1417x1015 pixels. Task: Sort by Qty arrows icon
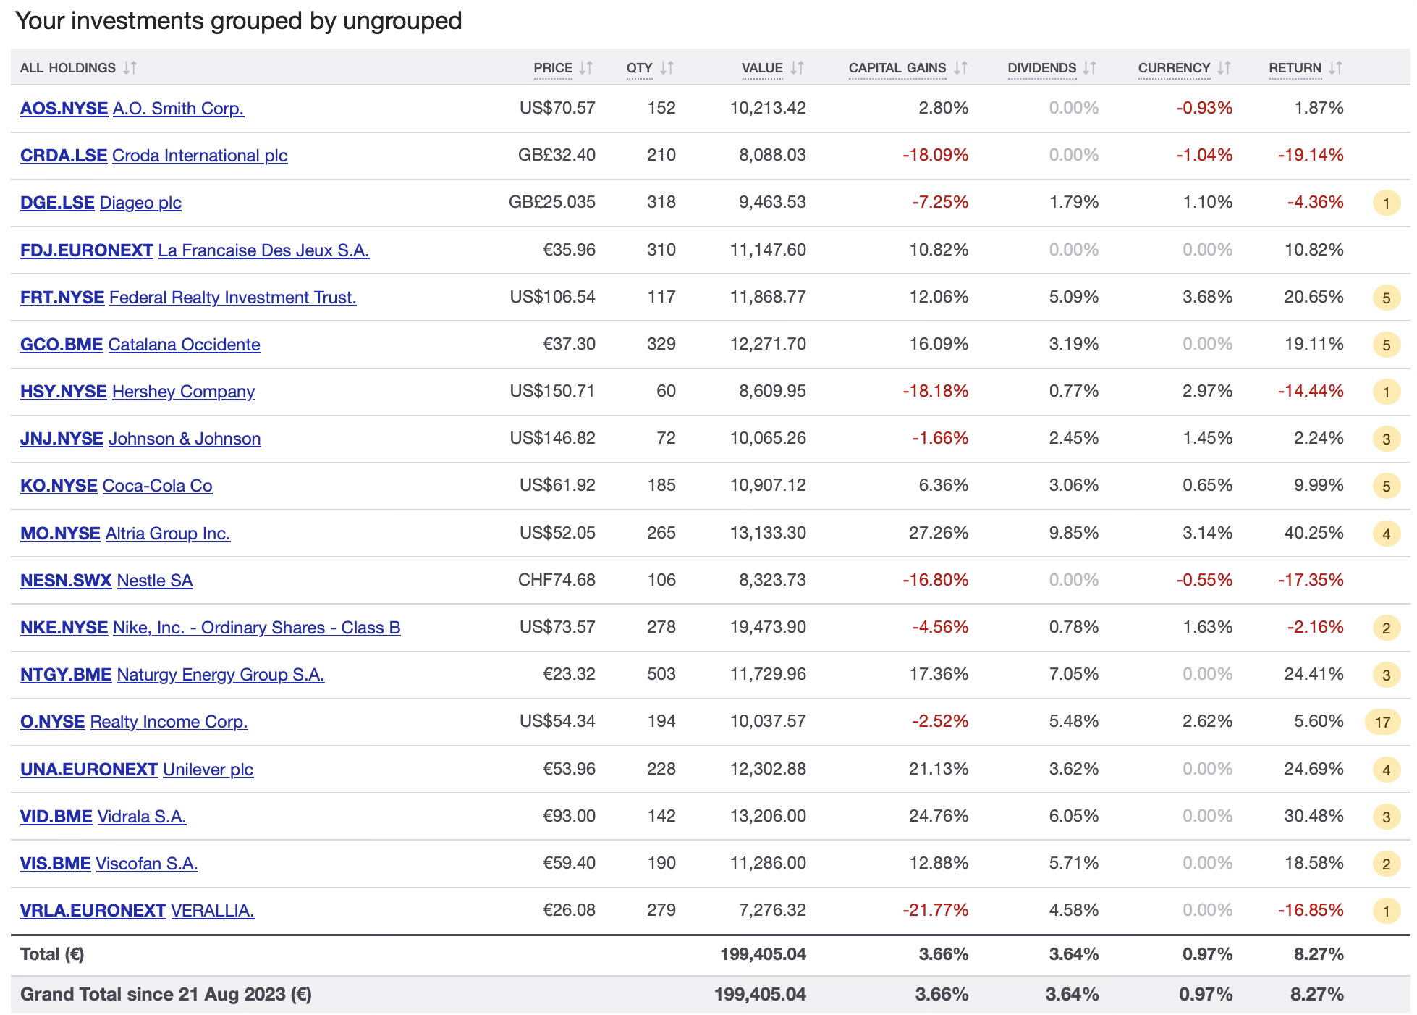point(667,67)
